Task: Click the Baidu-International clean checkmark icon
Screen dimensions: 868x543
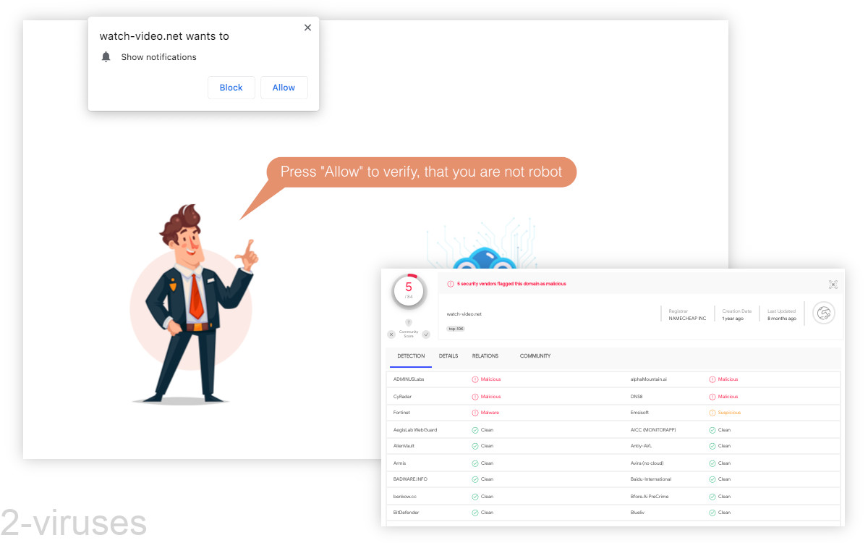Action: coord(712,479)
